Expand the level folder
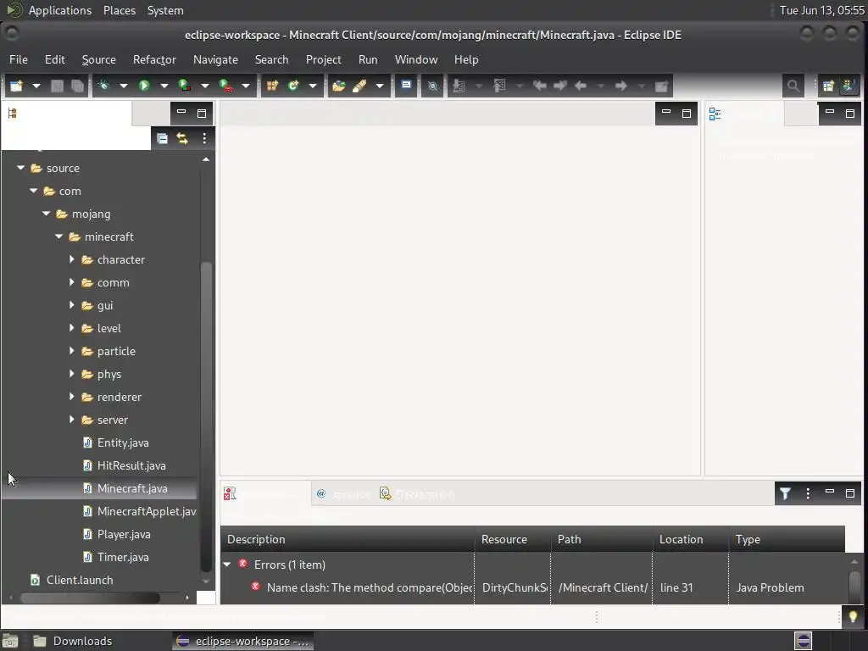 click(x=71, y=328)
